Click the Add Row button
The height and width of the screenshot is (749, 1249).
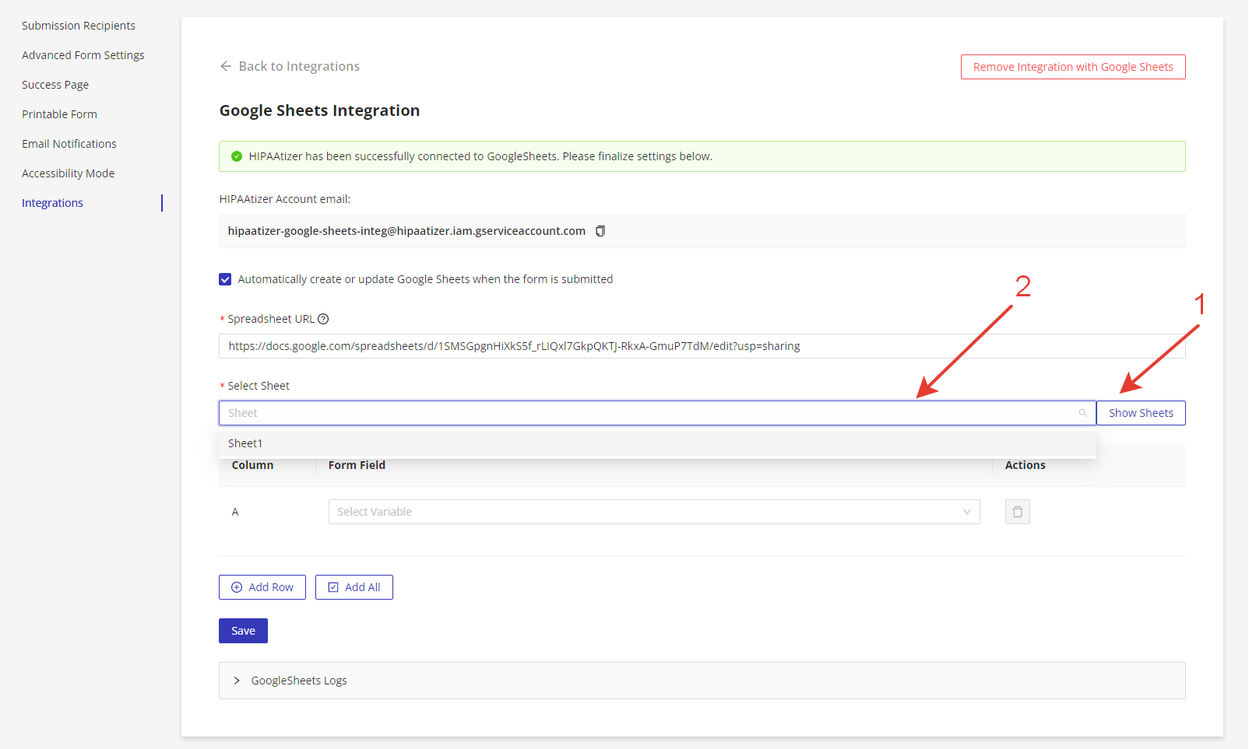click(262, 587)
